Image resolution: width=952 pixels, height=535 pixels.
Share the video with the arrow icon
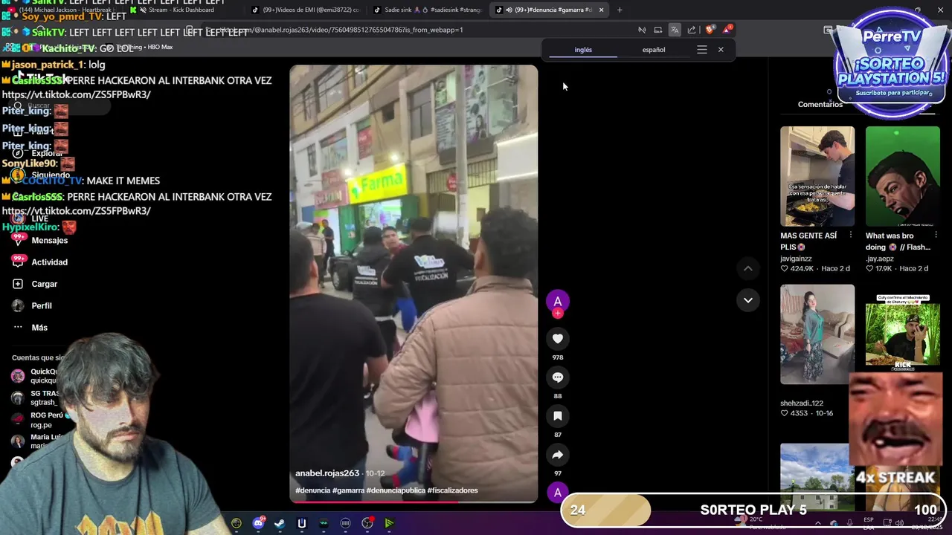click(x=558, y=455)
